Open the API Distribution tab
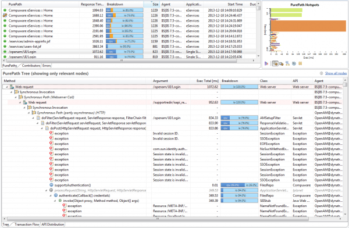 click(53, 224)
